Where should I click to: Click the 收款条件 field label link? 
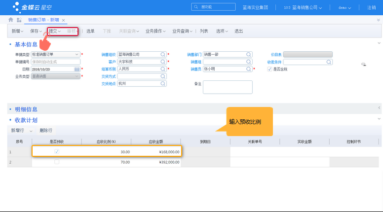274,62
